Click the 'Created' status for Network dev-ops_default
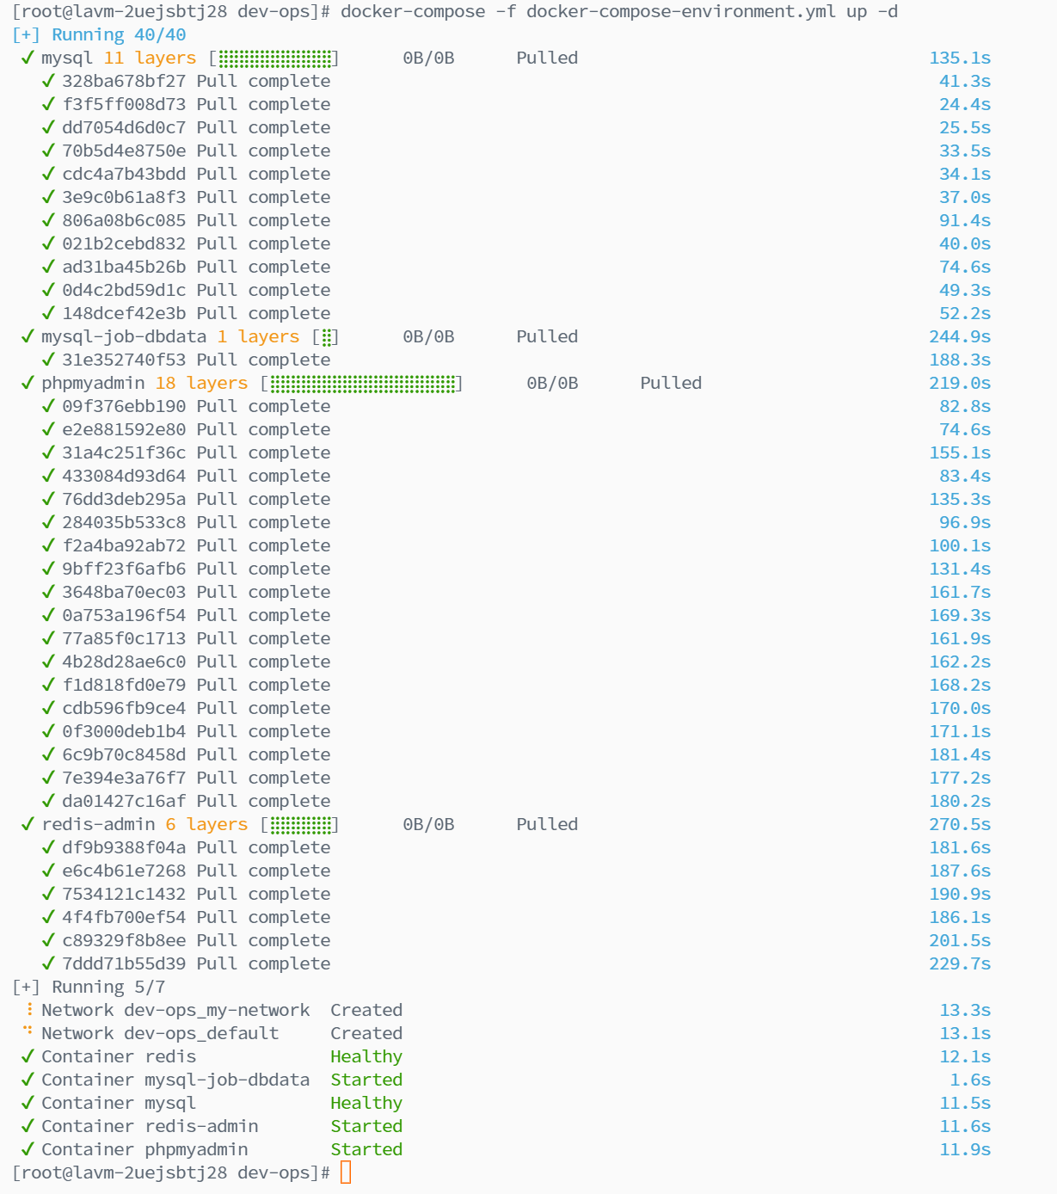Screen dimensions: 1057x1194 366,1034
